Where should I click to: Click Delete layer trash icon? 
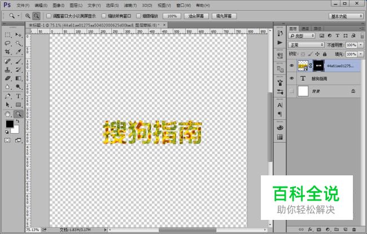pyautogui.click(x=354, y=229)
